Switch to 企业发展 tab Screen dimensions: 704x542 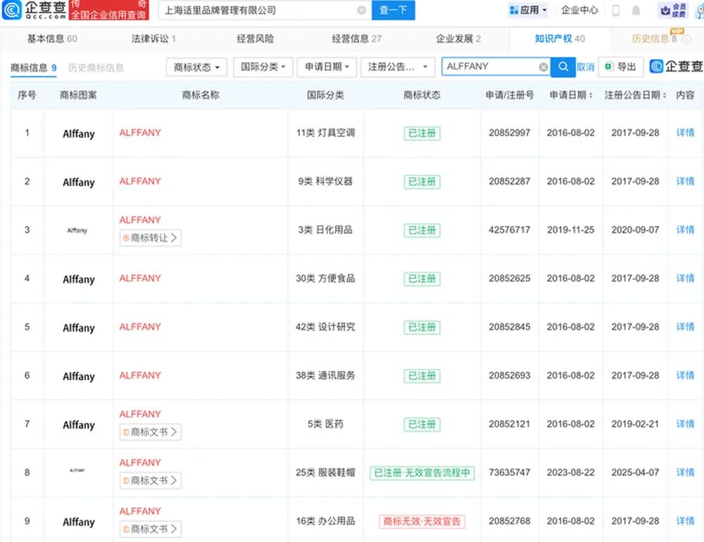tap(458, 39)
